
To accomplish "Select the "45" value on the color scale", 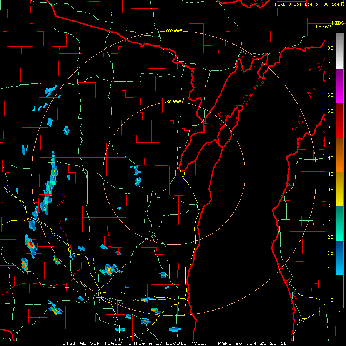I will (x=330, y=158).
